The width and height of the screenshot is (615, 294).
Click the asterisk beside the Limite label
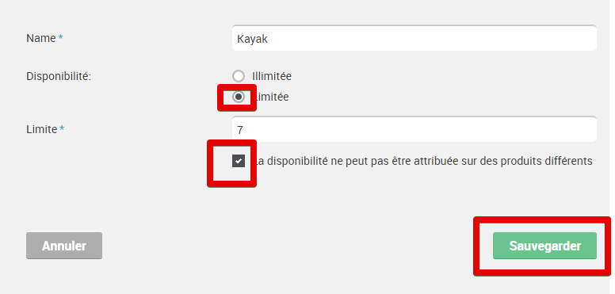tap(62, 128)
